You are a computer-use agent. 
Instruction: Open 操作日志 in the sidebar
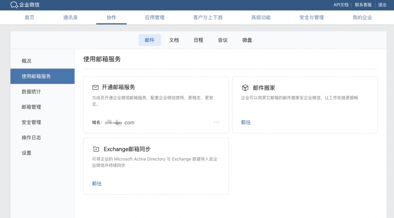pos(42,138)
